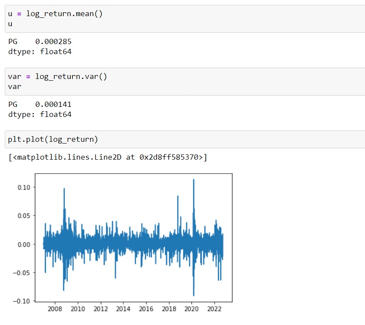The height and width of the screenshot is (325, 365).
Task: Select the variance output value 0.000141
Action: pos(53,104)
